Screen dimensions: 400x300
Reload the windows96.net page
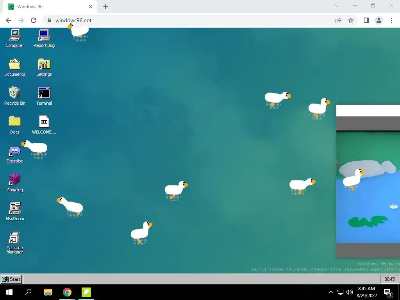point(34,20)
